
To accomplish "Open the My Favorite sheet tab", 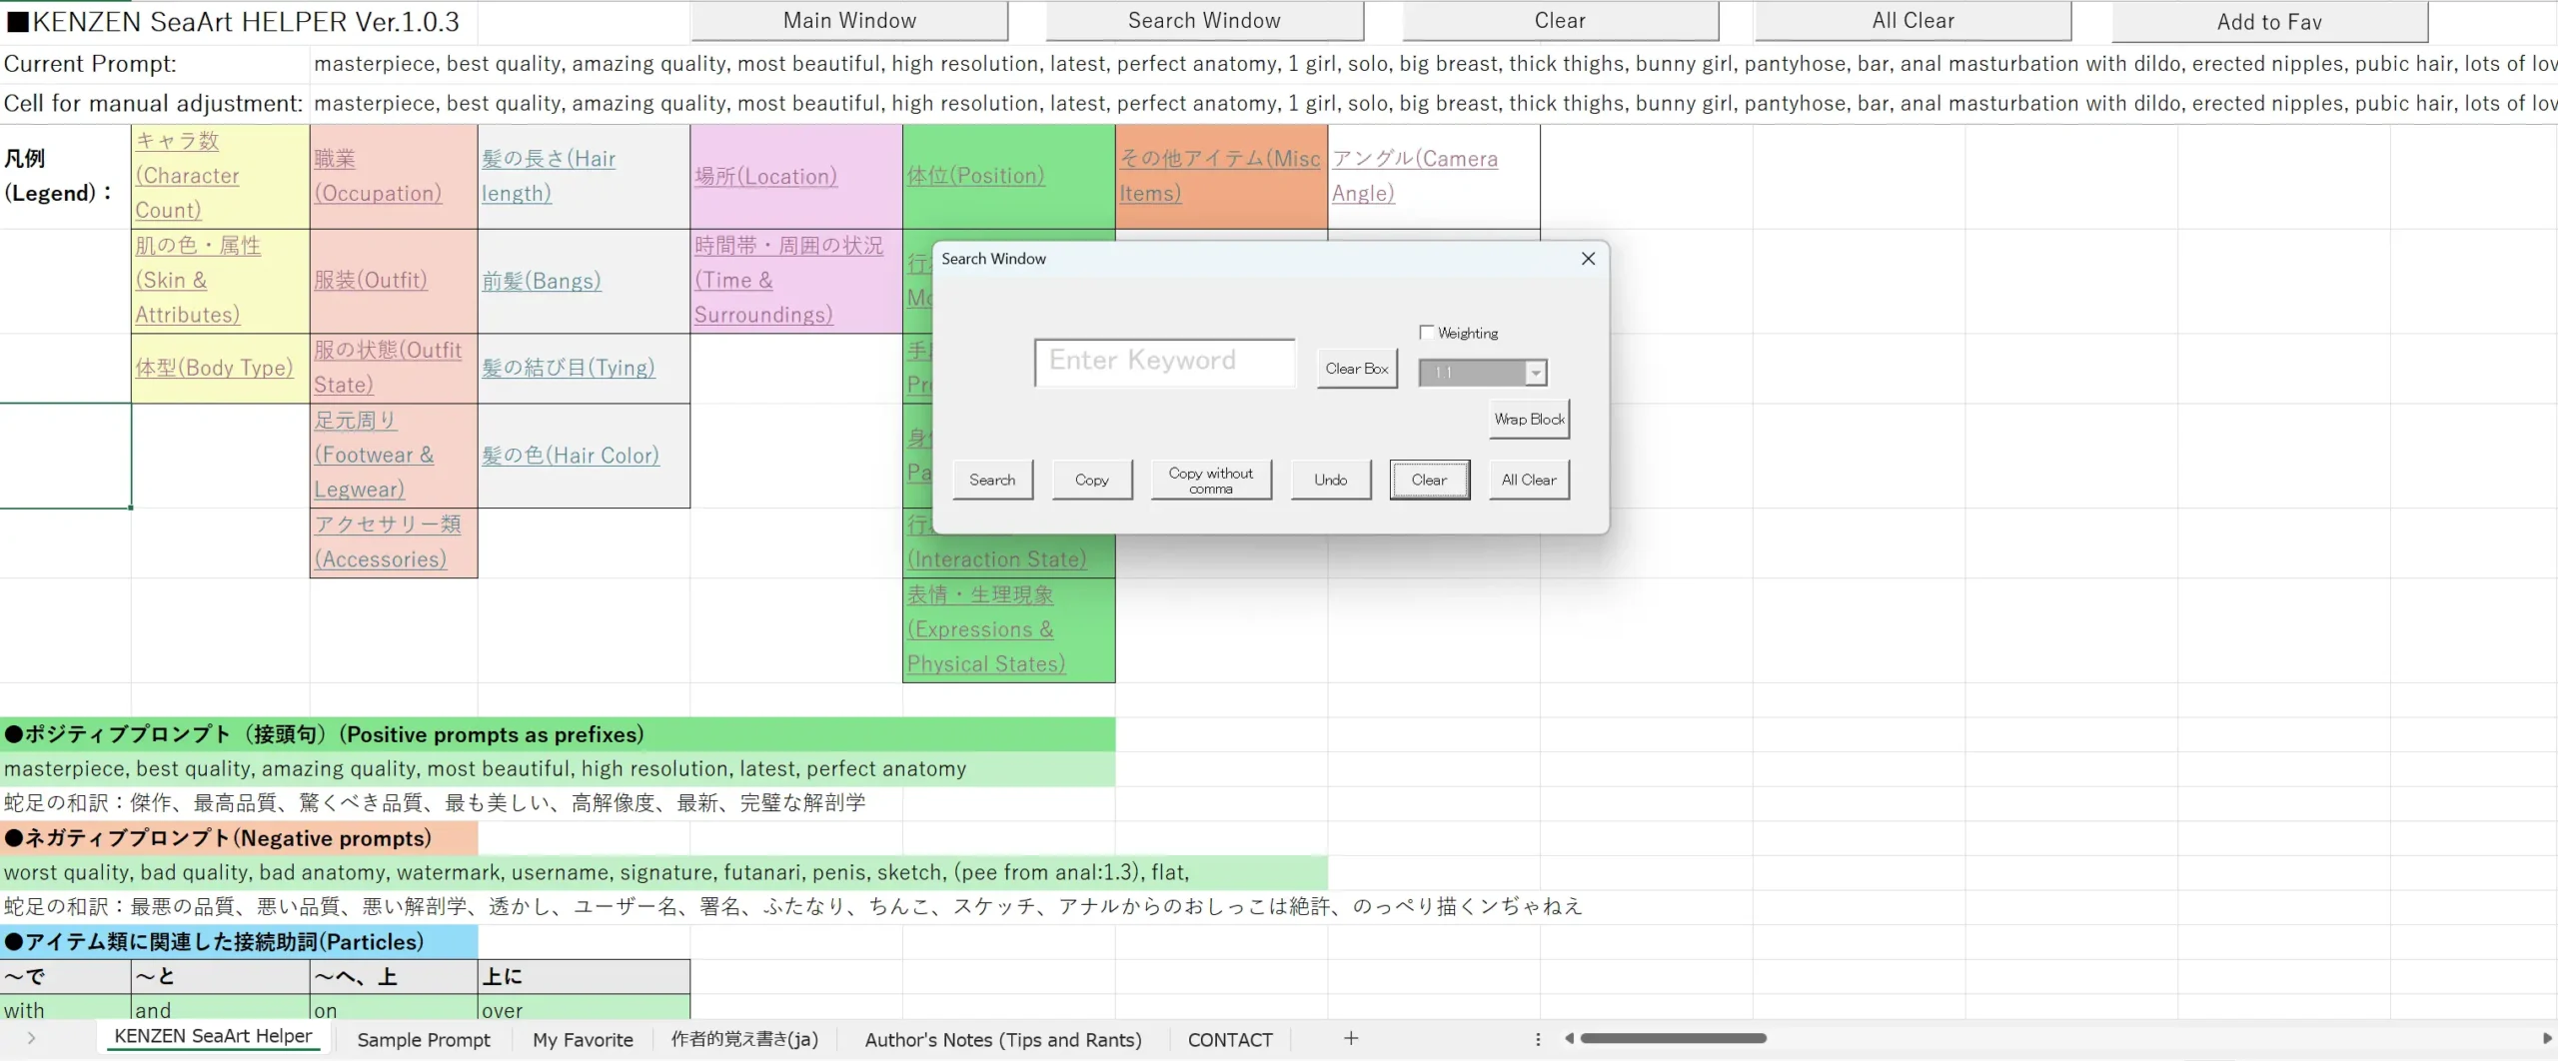I will (583, 1039).
